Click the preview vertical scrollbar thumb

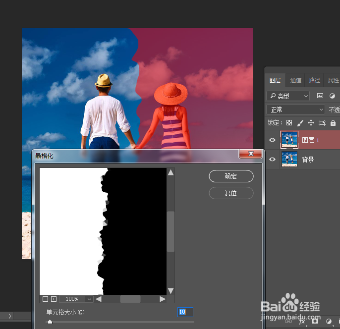171,231
